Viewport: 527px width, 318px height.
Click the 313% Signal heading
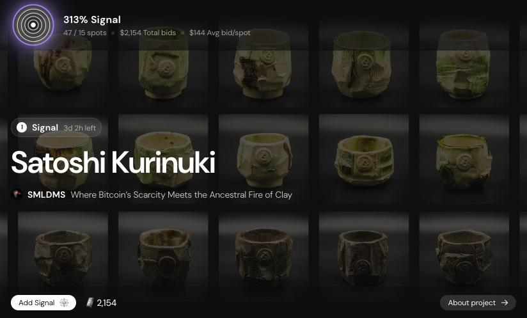[92, 20]
